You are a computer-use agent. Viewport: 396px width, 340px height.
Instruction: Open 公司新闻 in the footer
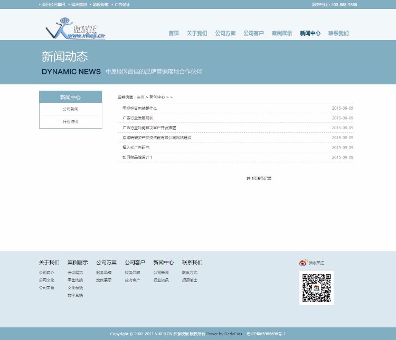coord(161,273)
